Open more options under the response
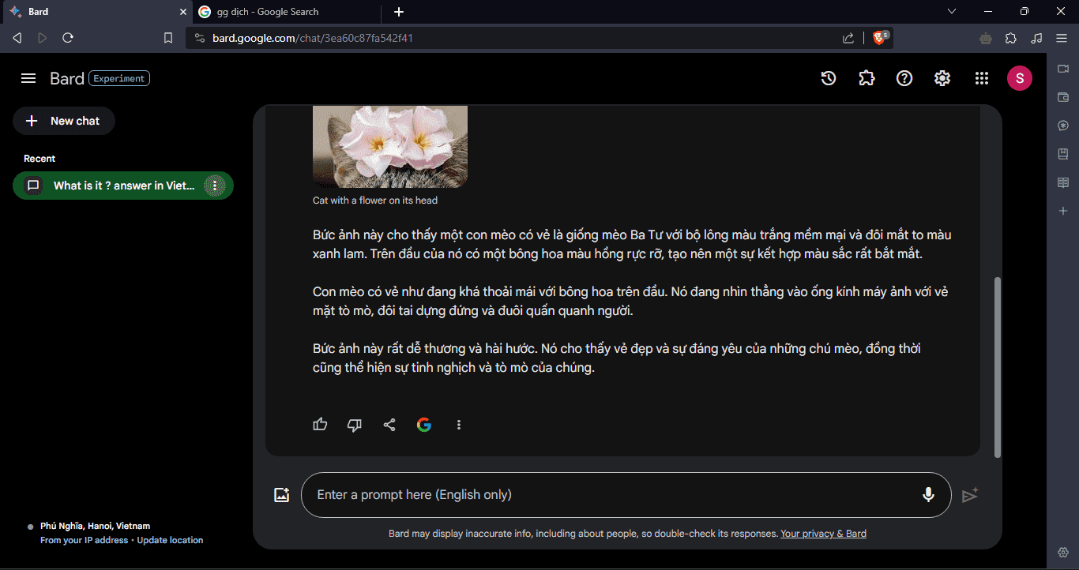Viewport: 1079px width, 570px height. 459,425
